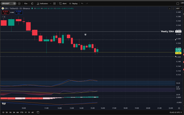Viewport: 184px width, 115px height.
Task: Click the -0.0050 MACD scale label
Action: [179, 103]
